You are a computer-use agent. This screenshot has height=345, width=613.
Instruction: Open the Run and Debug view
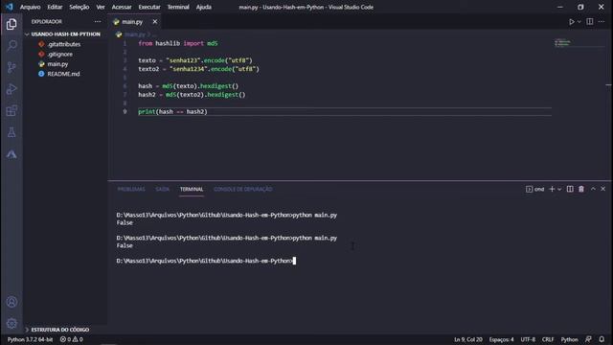(x=11, y=89)
